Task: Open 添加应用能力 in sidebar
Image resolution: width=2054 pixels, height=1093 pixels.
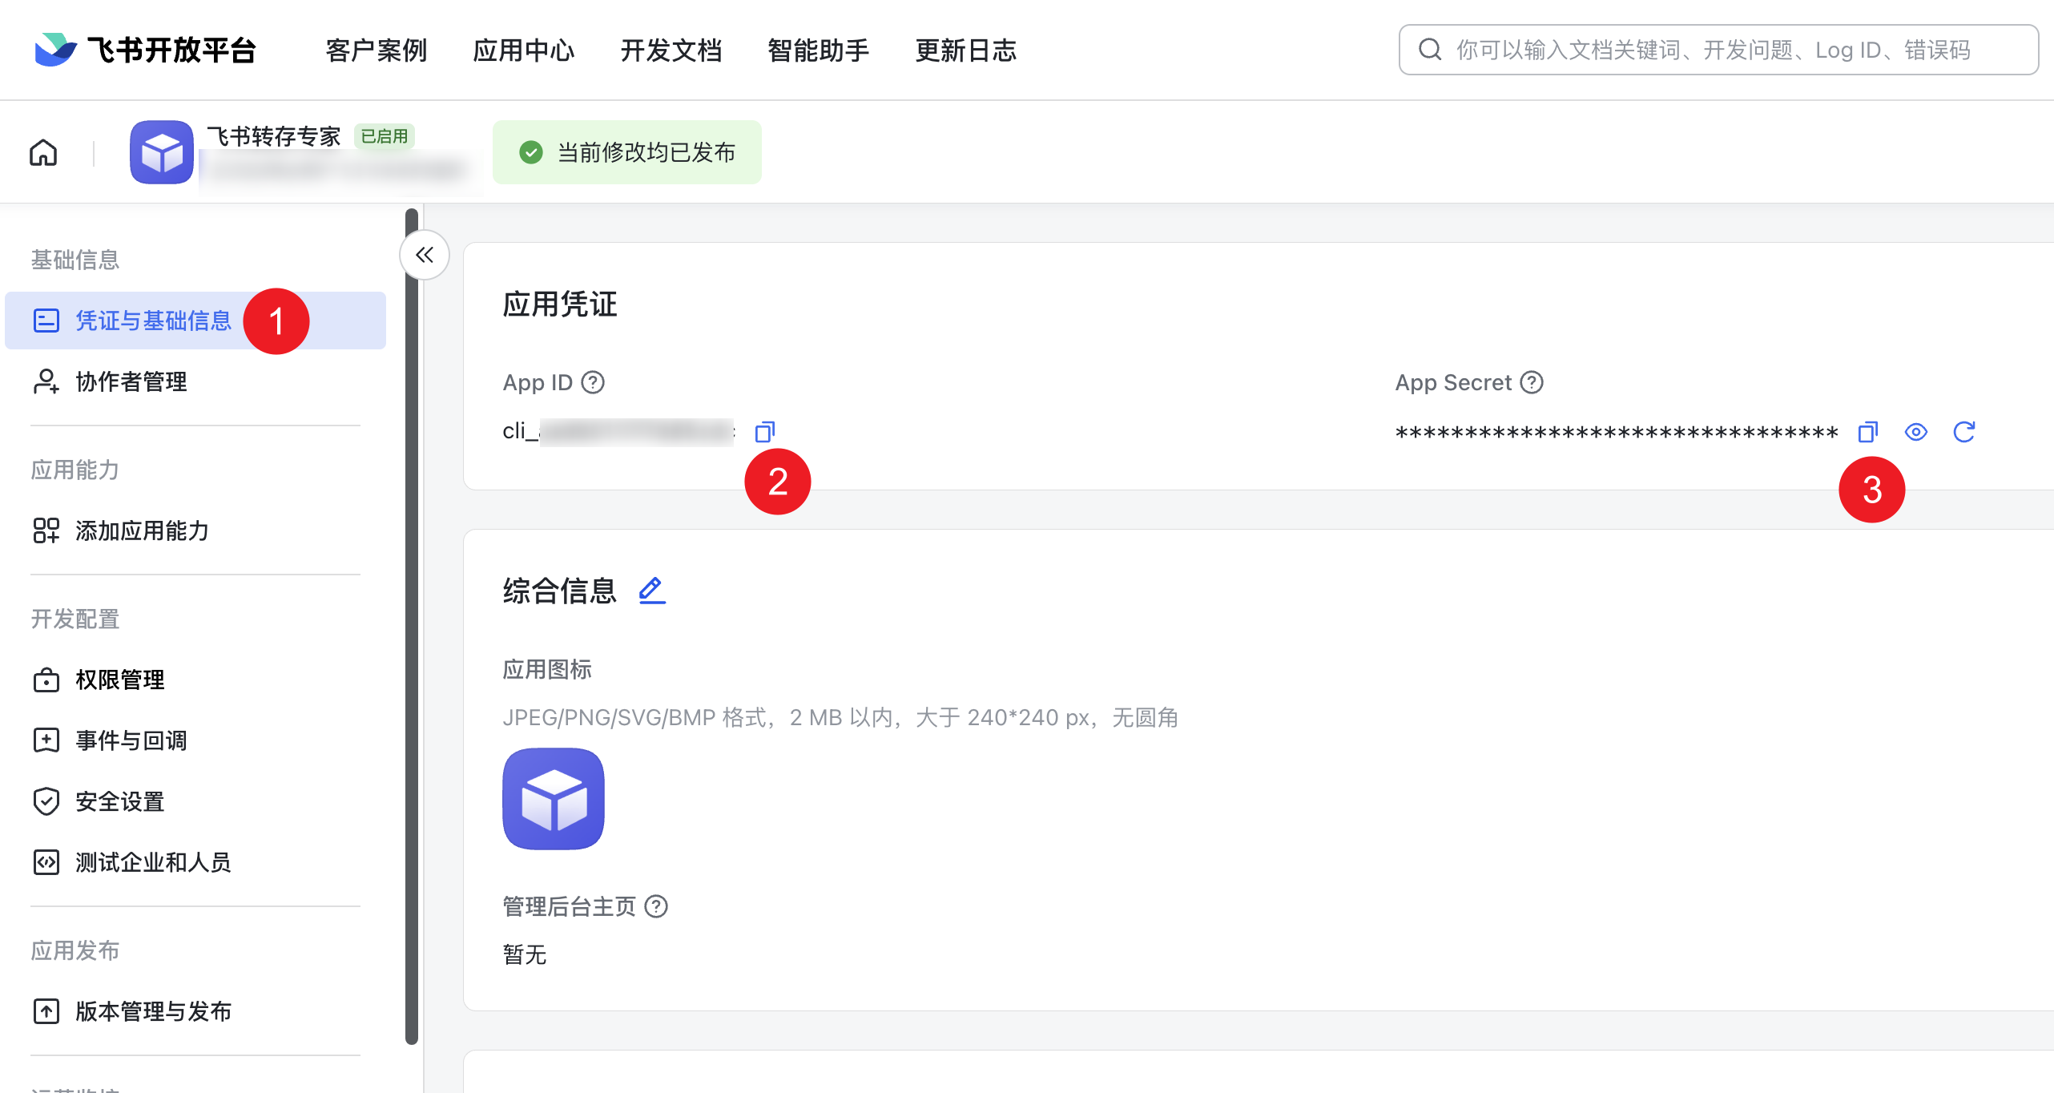Action: pos(195,530)
